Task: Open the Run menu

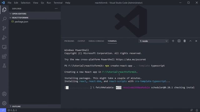Action: tap(49, 3)
